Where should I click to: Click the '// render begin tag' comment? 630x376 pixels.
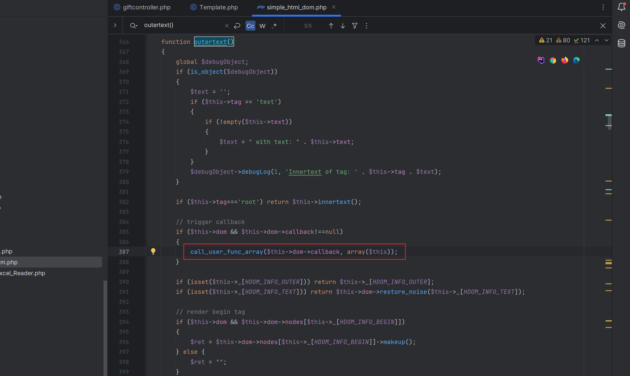[210, 312]
